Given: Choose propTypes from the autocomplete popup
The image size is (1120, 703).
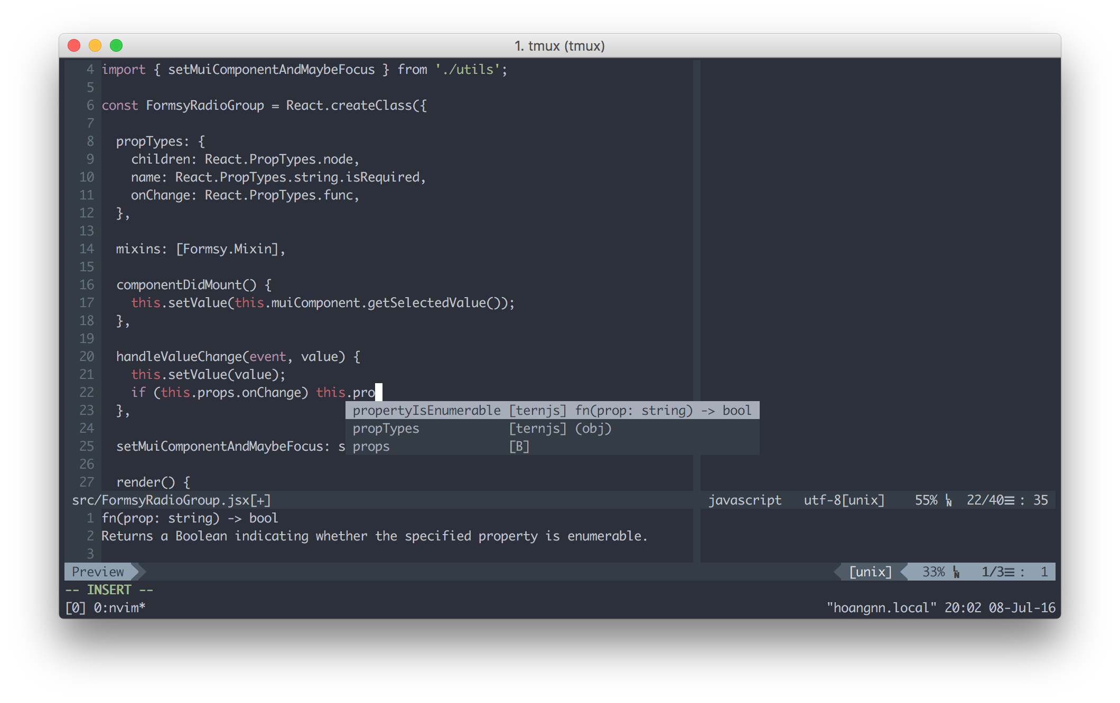Looking at the screenshot, I should click(386, 429).
